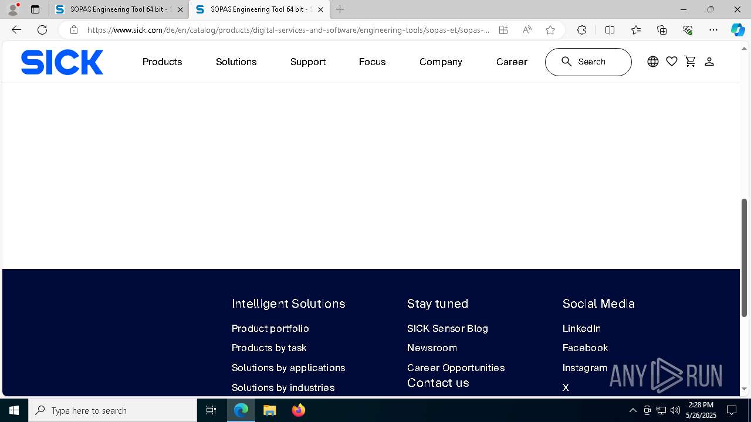The height and width of the screenshot is (422, 751).
Task: Add this page to favorites star
Action: 550,30
